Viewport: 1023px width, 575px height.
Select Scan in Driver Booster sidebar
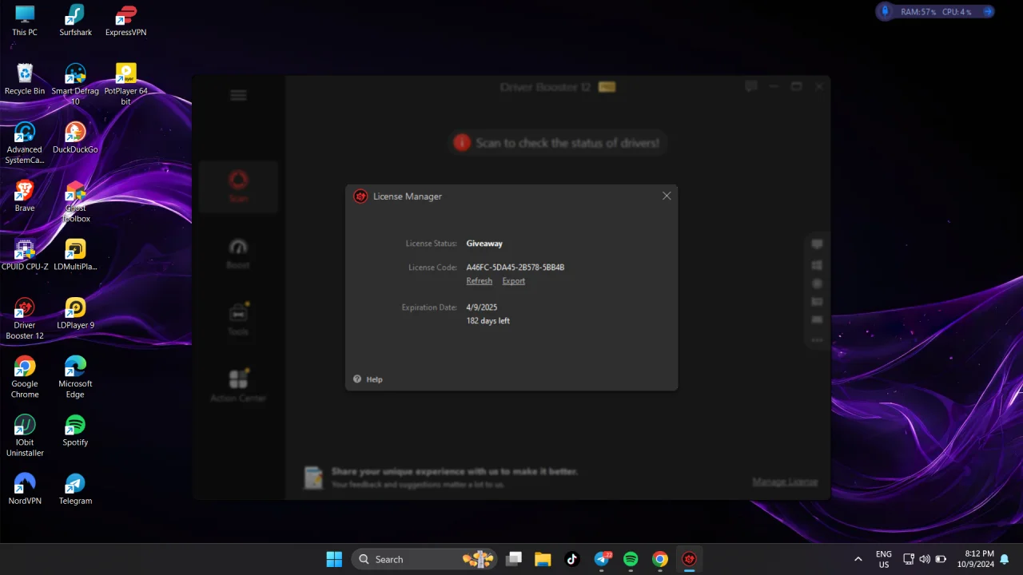point(238,186)
